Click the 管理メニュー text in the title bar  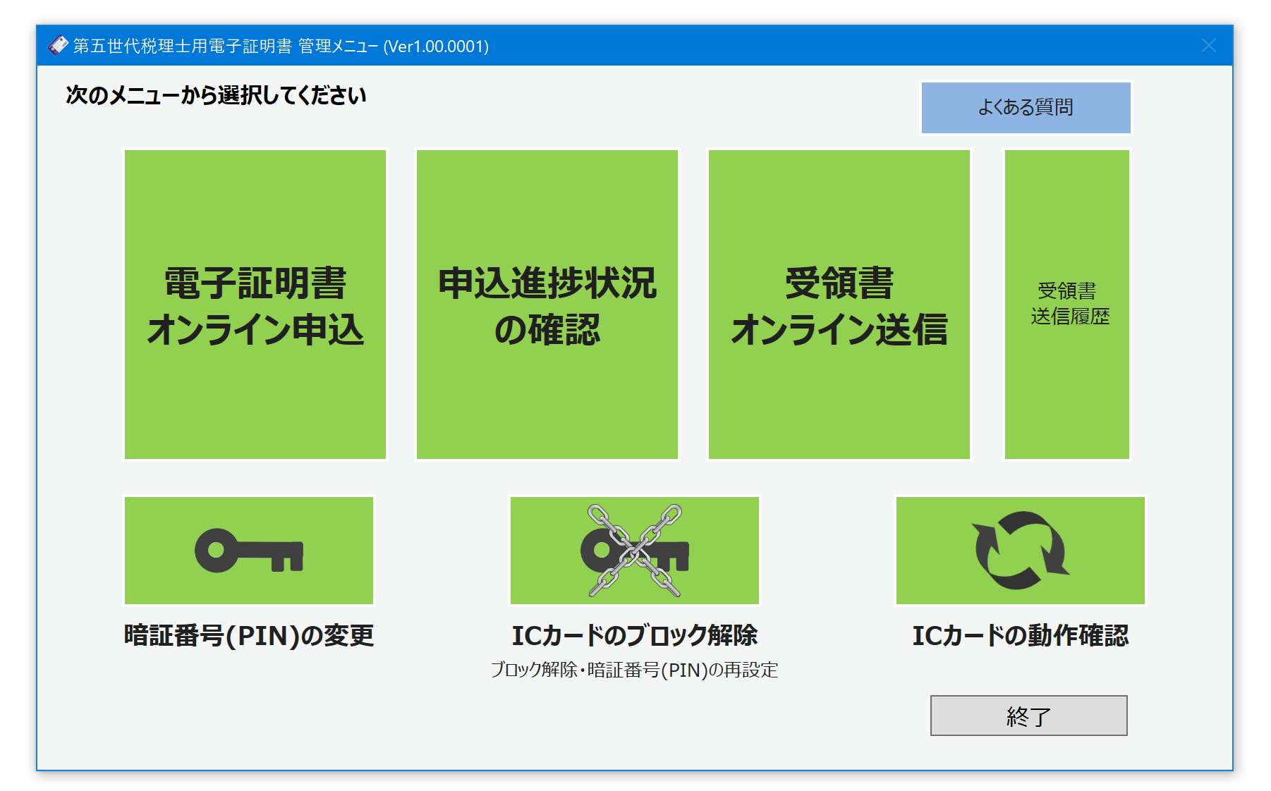pos(338,47)
